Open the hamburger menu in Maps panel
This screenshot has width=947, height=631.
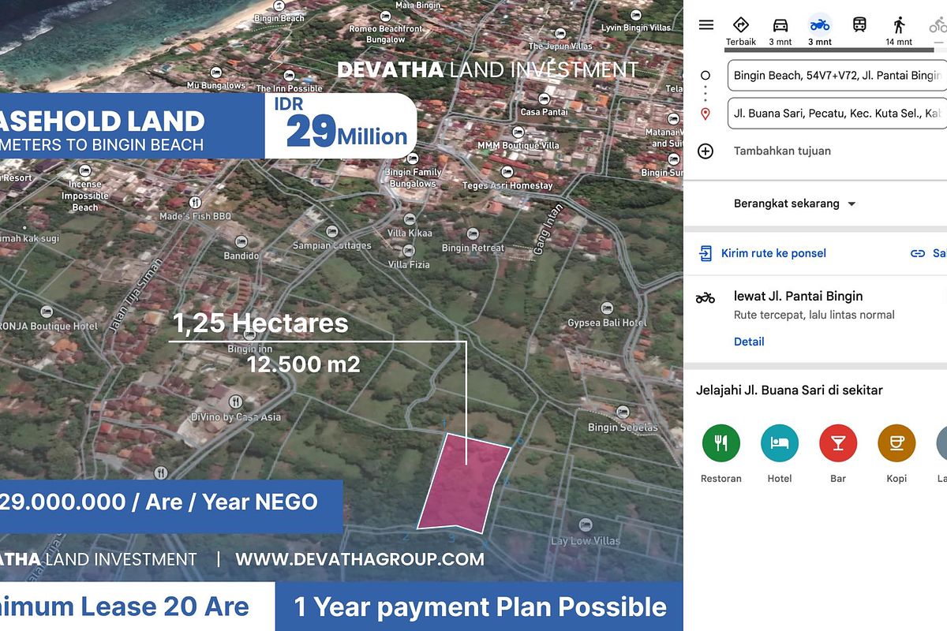pyautogui.click(x=706, y=25)
